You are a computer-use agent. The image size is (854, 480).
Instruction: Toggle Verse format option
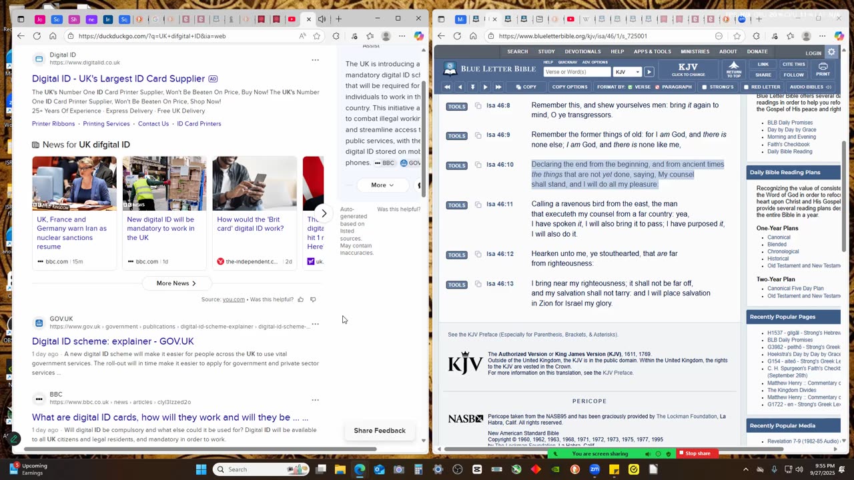639,87
